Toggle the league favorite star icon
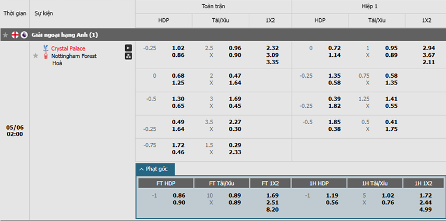 tap(5, 35)
